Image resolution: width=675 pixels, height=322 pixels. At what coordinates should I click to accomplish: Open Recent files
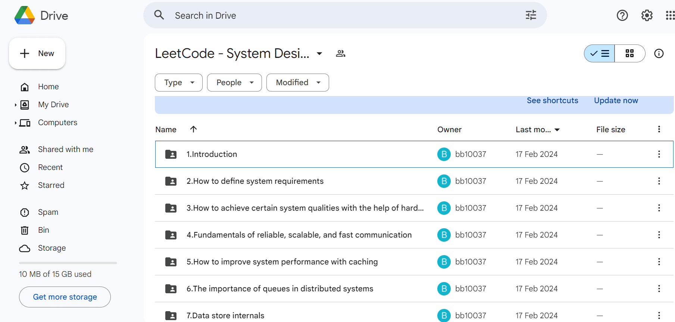(x=50, y=167)
